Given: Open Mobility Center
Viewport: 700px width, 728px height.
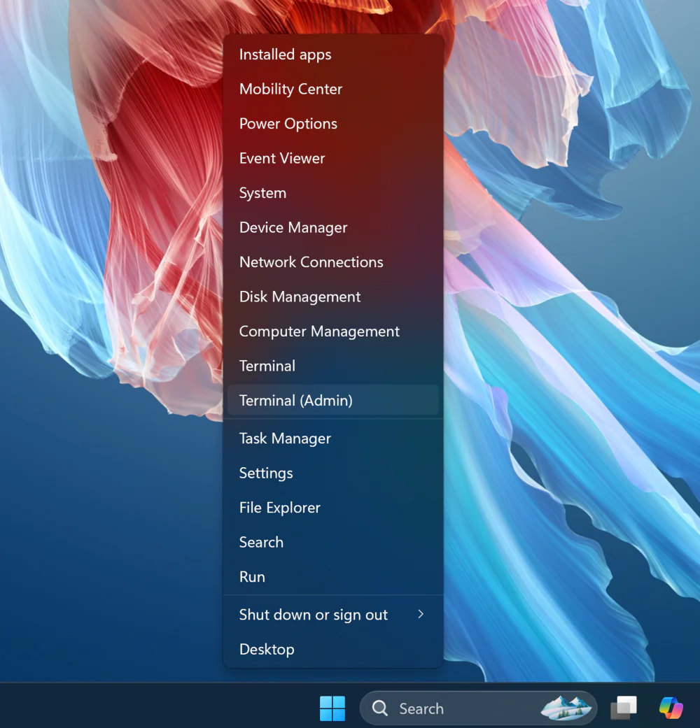Looking at the screenshot, I should [332, 89].
